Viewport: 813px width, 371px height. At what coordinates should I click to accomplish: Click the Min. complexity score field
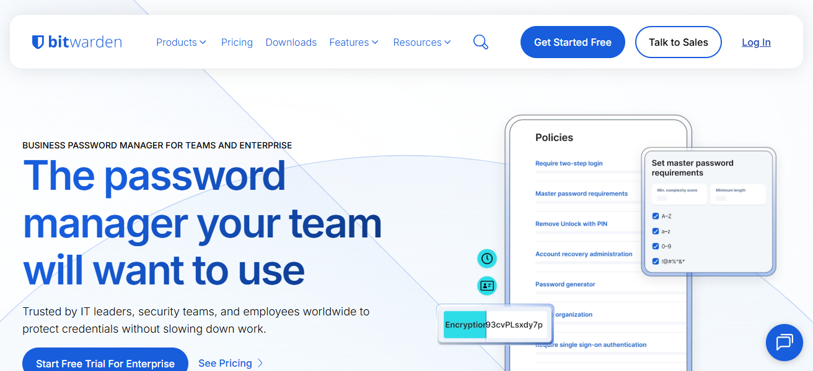679,194
